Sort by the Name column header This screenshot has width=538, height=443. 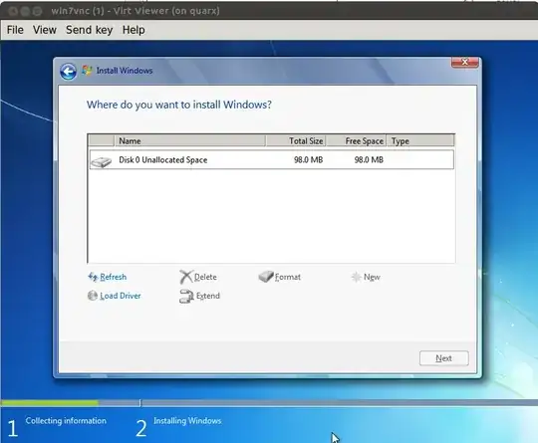189,141
